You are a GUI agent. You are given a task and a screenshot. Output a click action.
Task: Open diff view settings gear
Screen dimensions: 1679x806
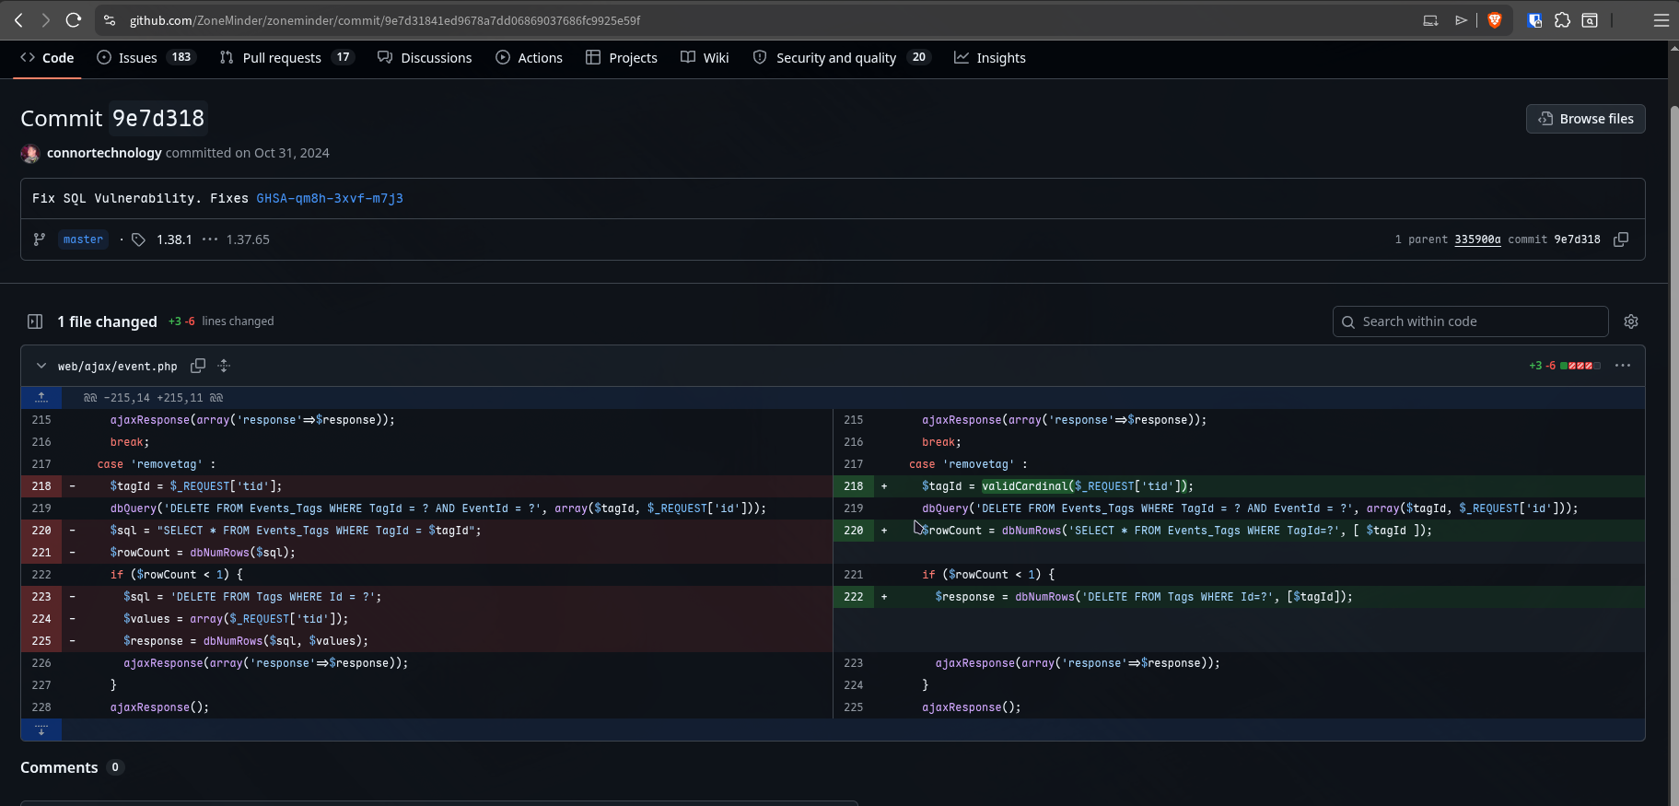pos(1631,321)
